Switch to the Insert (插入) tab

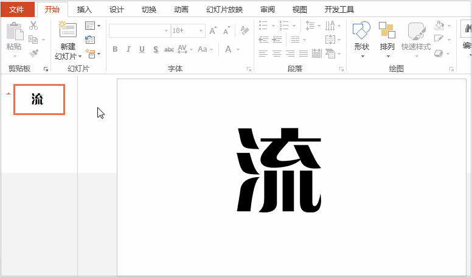coord(85,10)
